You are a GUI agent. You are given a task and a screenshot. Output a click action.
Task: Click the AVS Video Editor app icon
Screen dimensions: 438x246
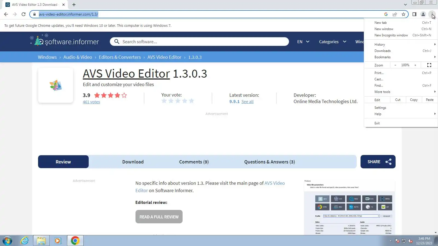[x=56, y=85]
